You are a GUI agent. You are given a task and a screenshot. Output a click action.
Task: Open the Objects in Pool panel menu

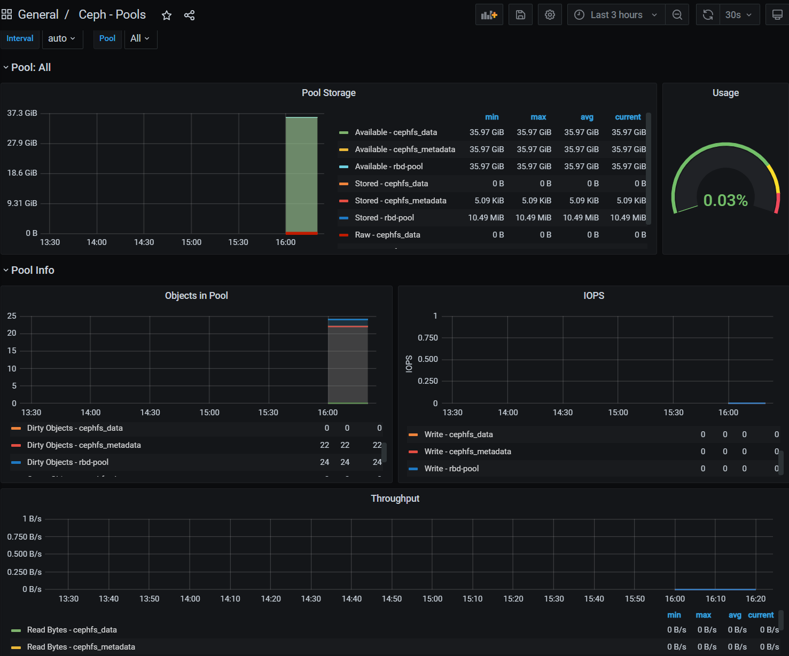197,296
